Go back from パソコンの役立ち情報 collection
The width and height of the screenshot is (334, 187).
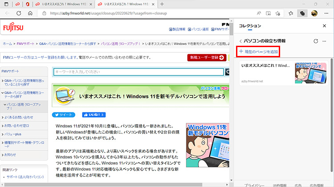tap(241, 41)
